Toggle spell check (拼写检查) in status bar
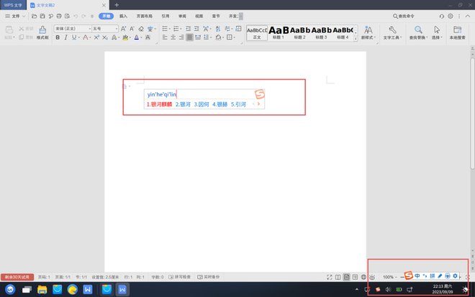 coord(180,277)
